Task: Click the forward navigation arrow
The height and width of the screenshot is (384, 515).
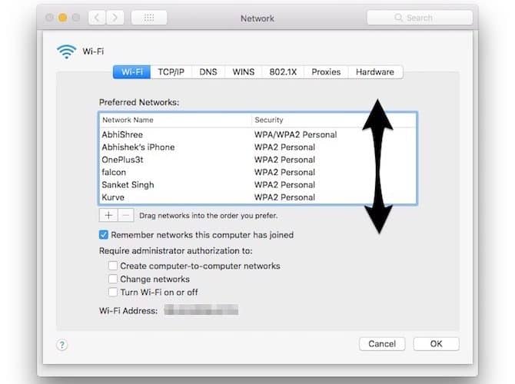Action: tap(115, 18)
